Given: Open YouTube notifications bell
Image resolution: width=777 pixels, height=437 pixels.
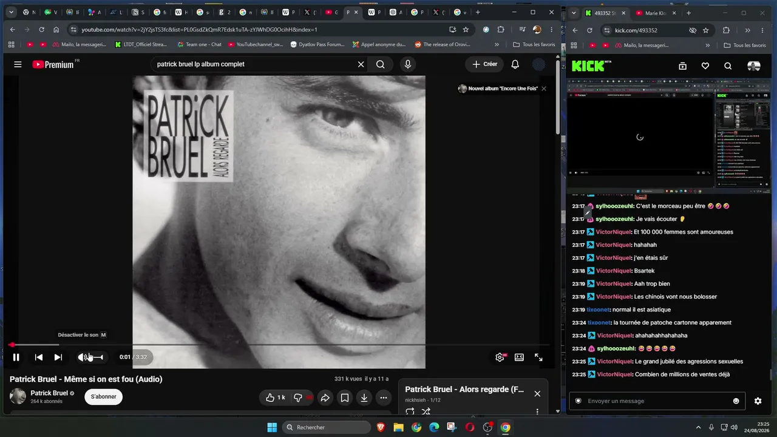Looking at the screenshot, I should pyautogui.click(x=515, y=64).
